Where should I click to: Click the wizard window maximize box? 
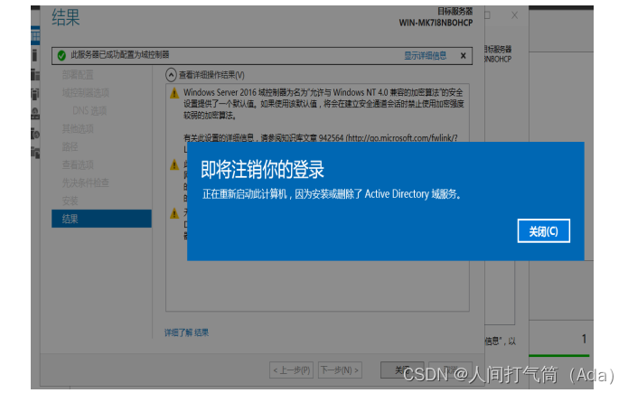[x=488, y=15]
